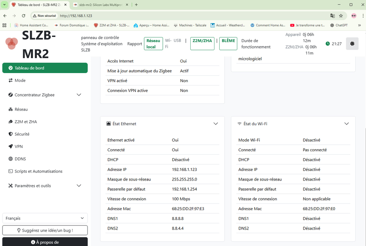Image resolution: width=366 pixels, height=246 pixels.
Task: Collapse the État du Wi-Fi card
Action: (x=347, y=124)
